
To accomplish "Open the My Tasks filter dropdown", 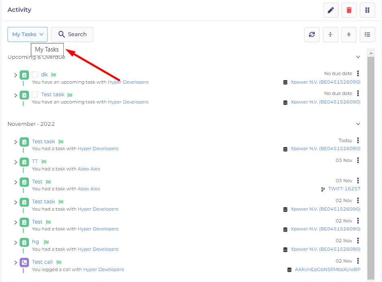I will 28,34.
